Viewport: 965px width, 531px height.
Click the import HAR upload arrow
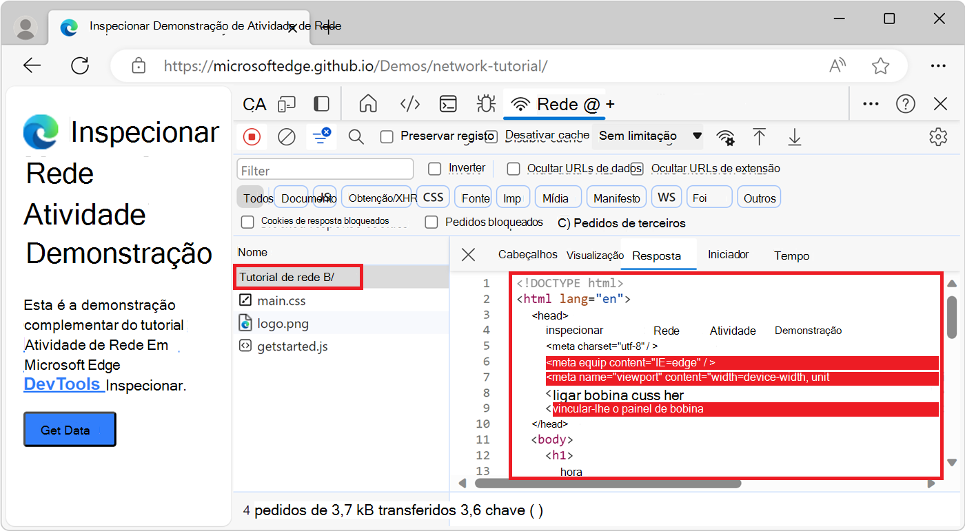coord(760,137)
